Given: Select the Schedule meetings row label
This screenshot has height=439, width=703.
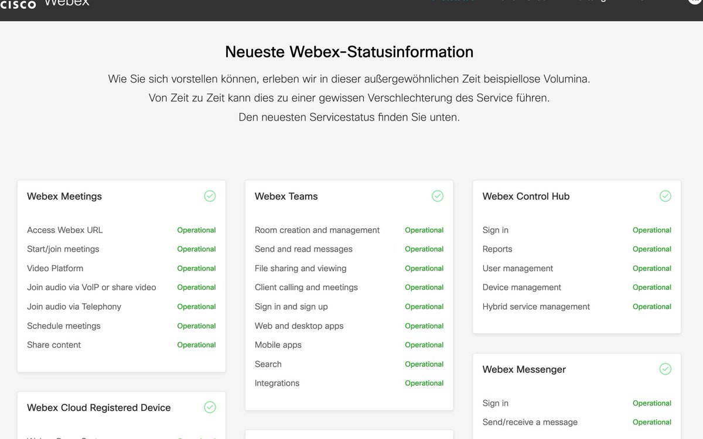Looking at the screenshot, I should click(x=64, y=326).
